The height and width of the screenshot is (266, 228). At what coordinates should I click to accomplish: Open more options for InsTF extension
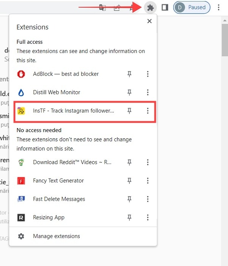pyautogui.click(x=148, y=111)
